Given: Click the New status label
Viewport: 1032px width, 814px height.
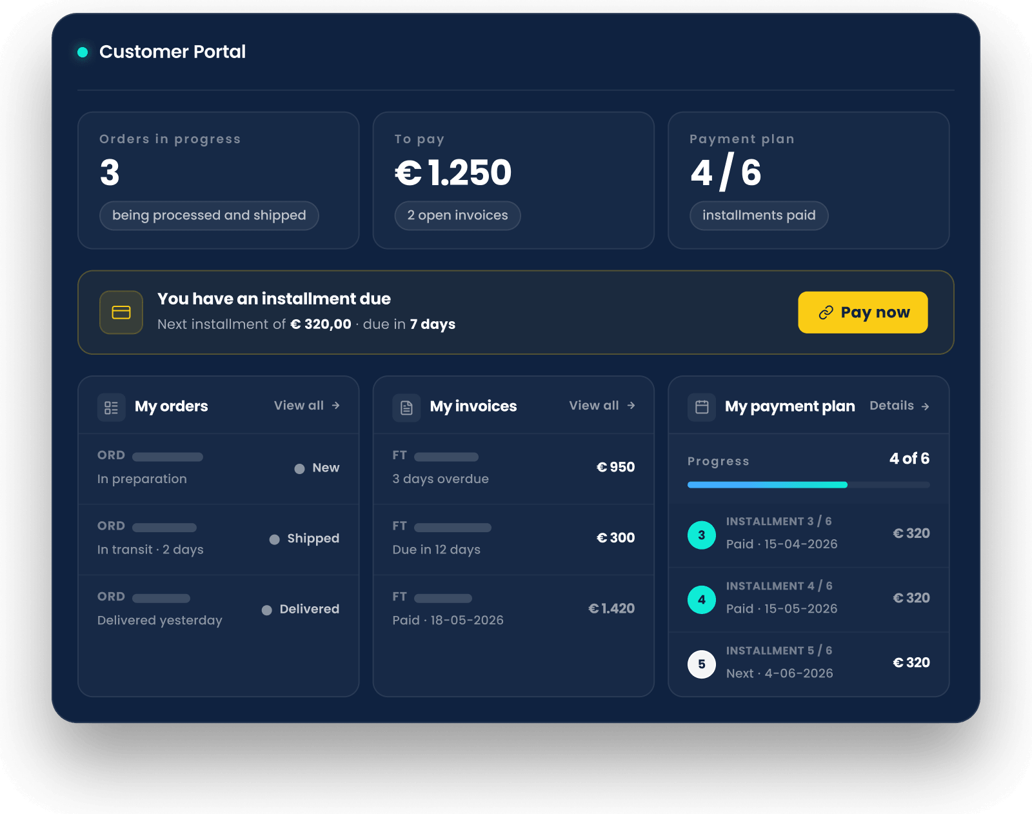Looking at the screenshot, I should click(x=326, y=468).
